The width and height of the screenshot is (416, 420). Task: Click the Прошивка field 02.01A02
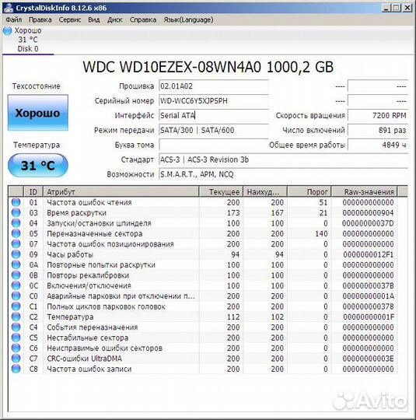(214, 86)
